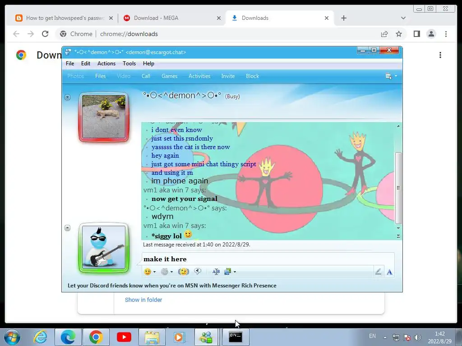This screenshot has height=346, width=462.
Task: Click the message input box
Action: (268, 259)
